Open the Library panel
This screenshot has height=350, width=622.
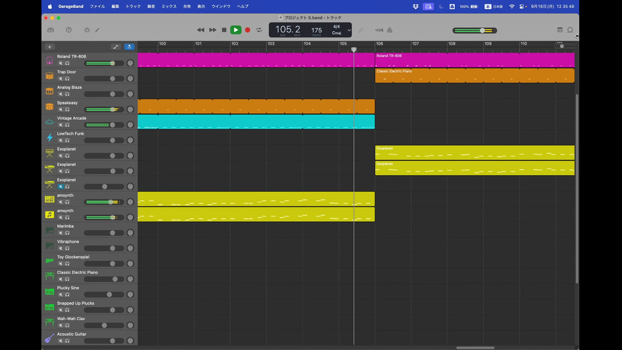tap(51, 30)
